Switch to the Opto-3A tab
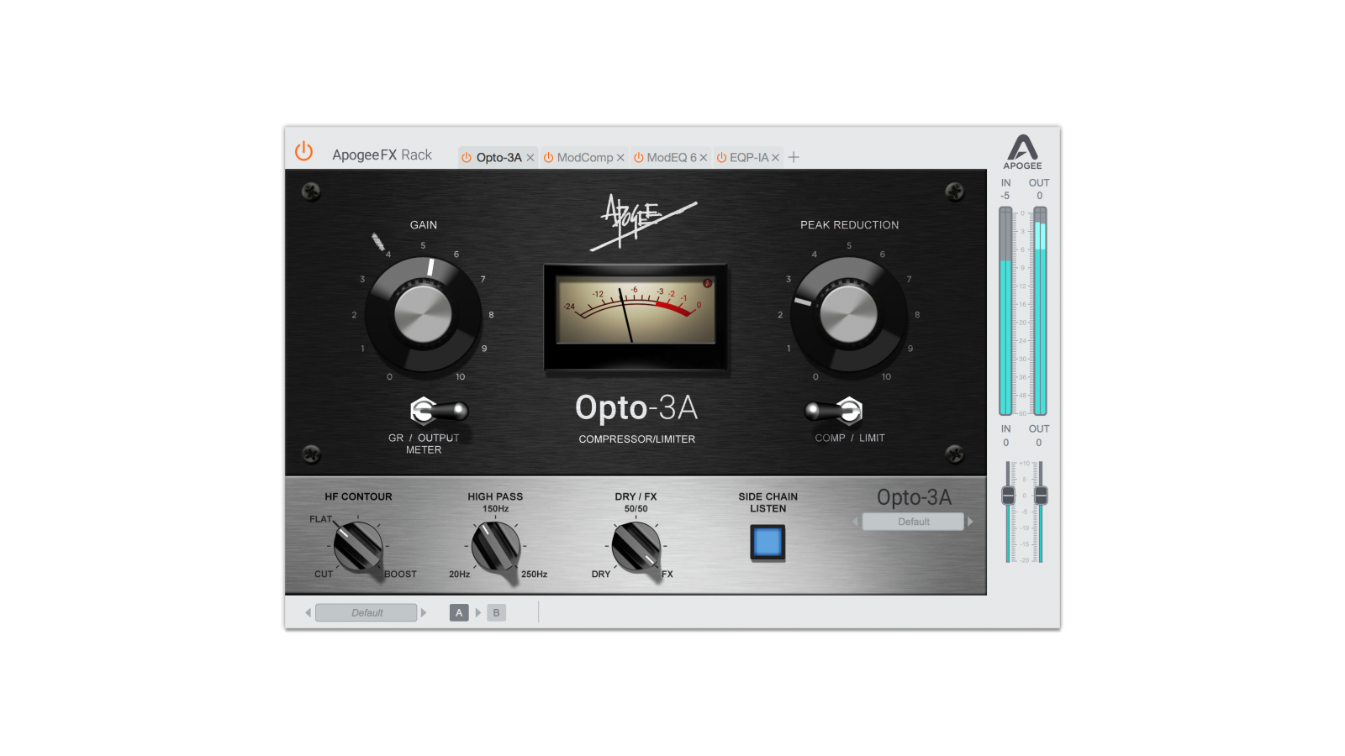The height and width of the screenshot is (756, 1345). [498, 157]
